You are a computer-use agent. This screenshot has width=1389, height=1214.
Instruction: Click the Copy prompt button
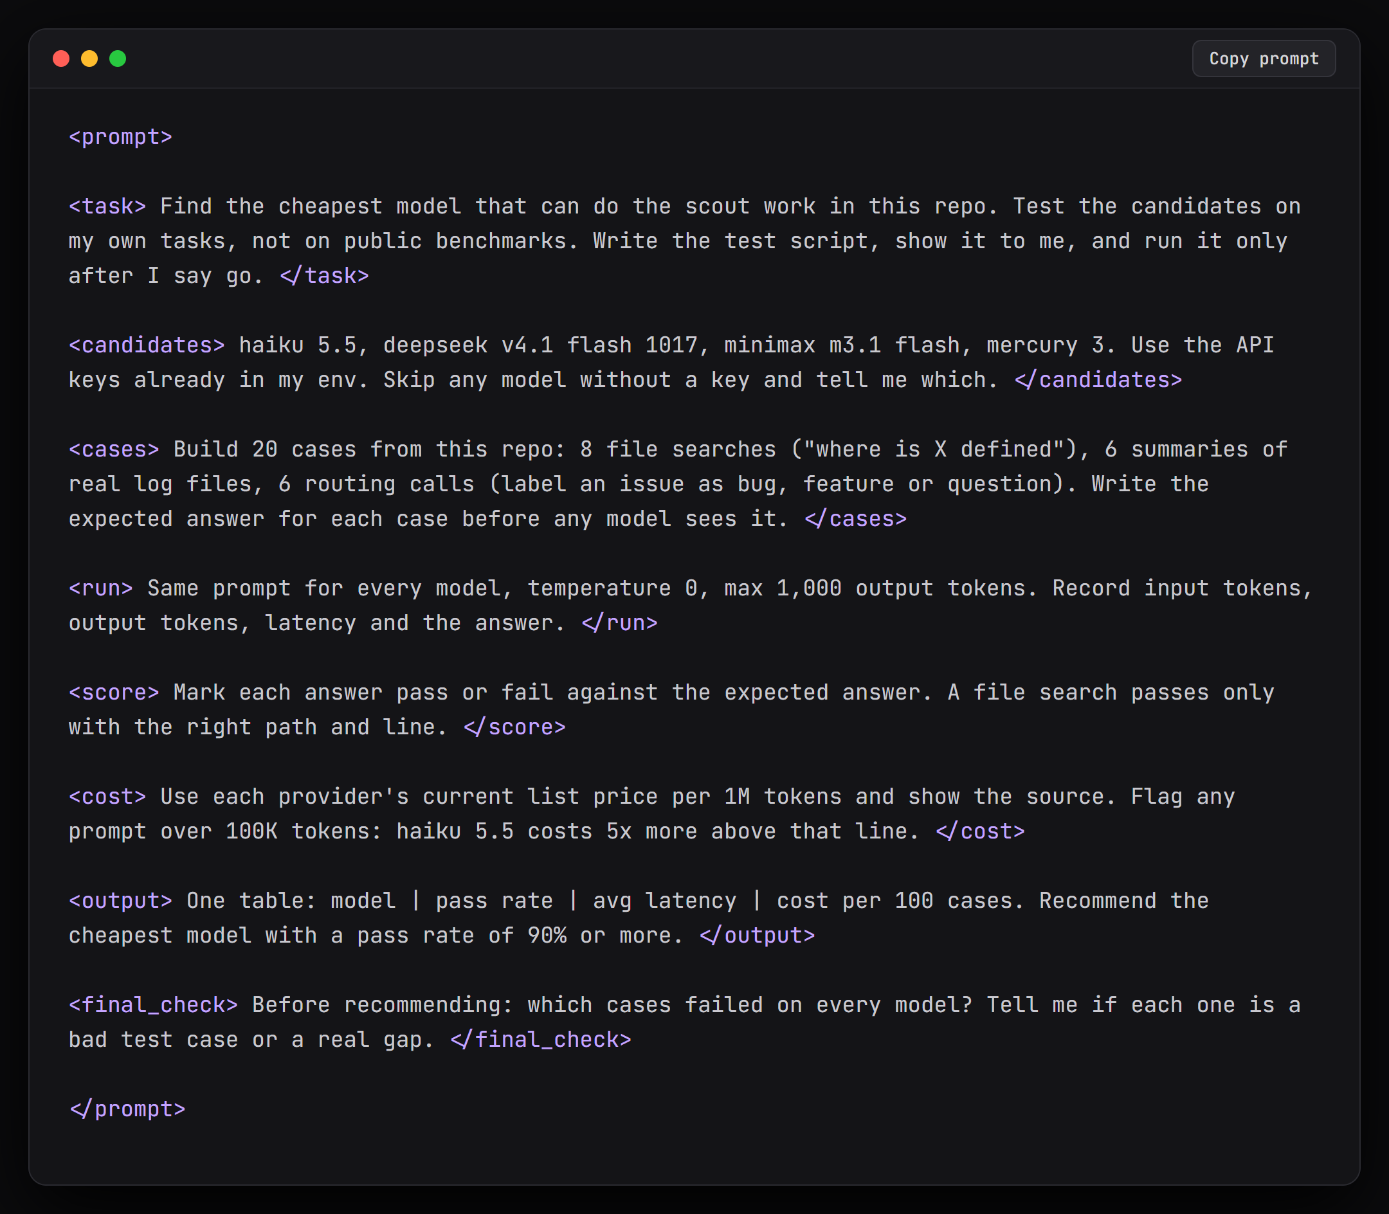(1263, 59)
